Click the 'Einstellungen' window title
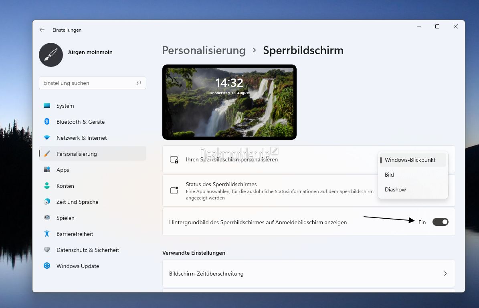Image resolution: width=479 pixels, height=308 pixels. click(67, 30)
